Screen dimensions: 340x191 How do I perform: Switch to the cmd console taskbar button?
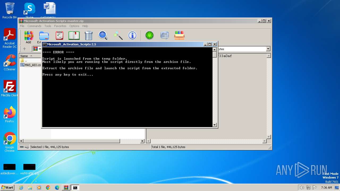click(x=75, y=188)
